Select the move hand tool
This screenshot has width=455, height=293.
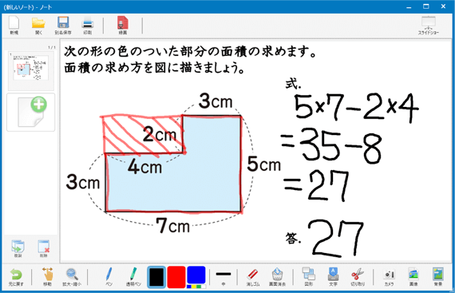(x=48, y=277)
